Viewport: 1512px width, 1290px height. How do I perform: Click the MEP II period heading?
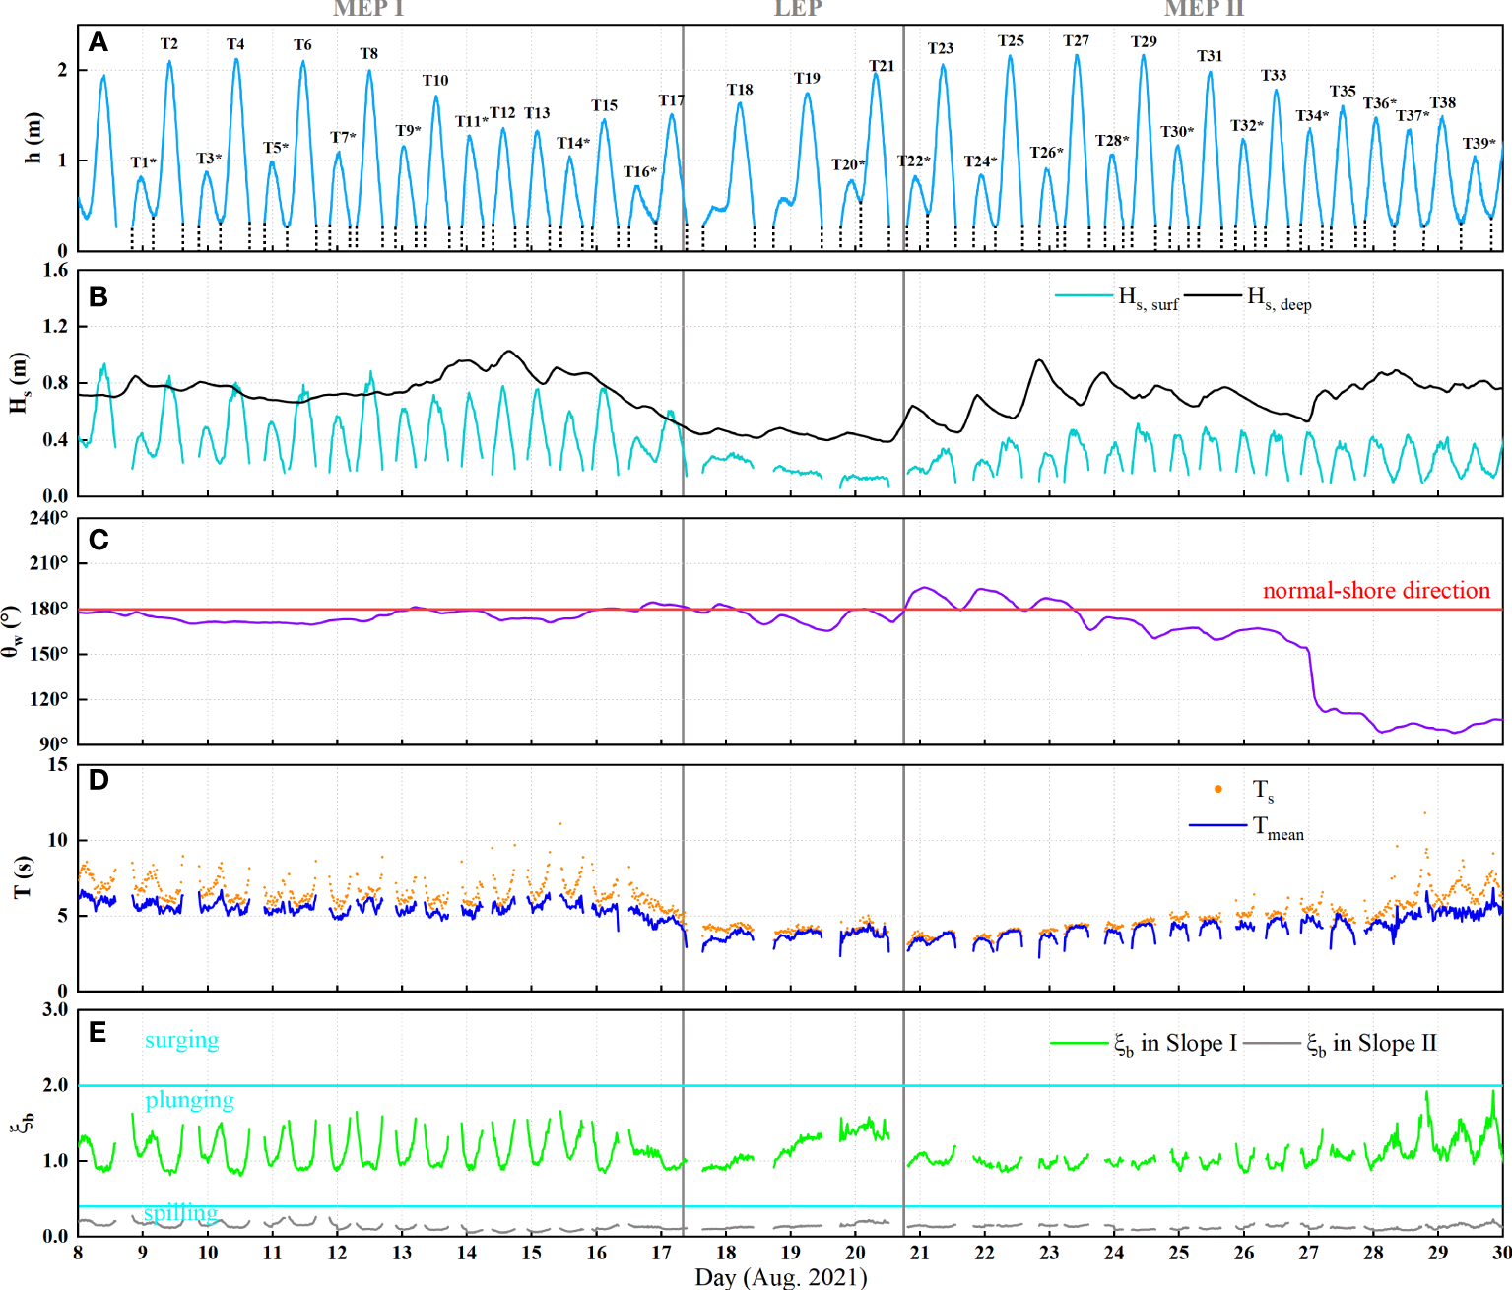click(1204, 9)
